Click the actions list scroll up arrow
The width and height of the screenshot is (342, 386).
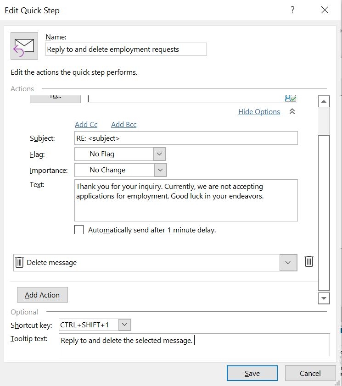[324, 101]
